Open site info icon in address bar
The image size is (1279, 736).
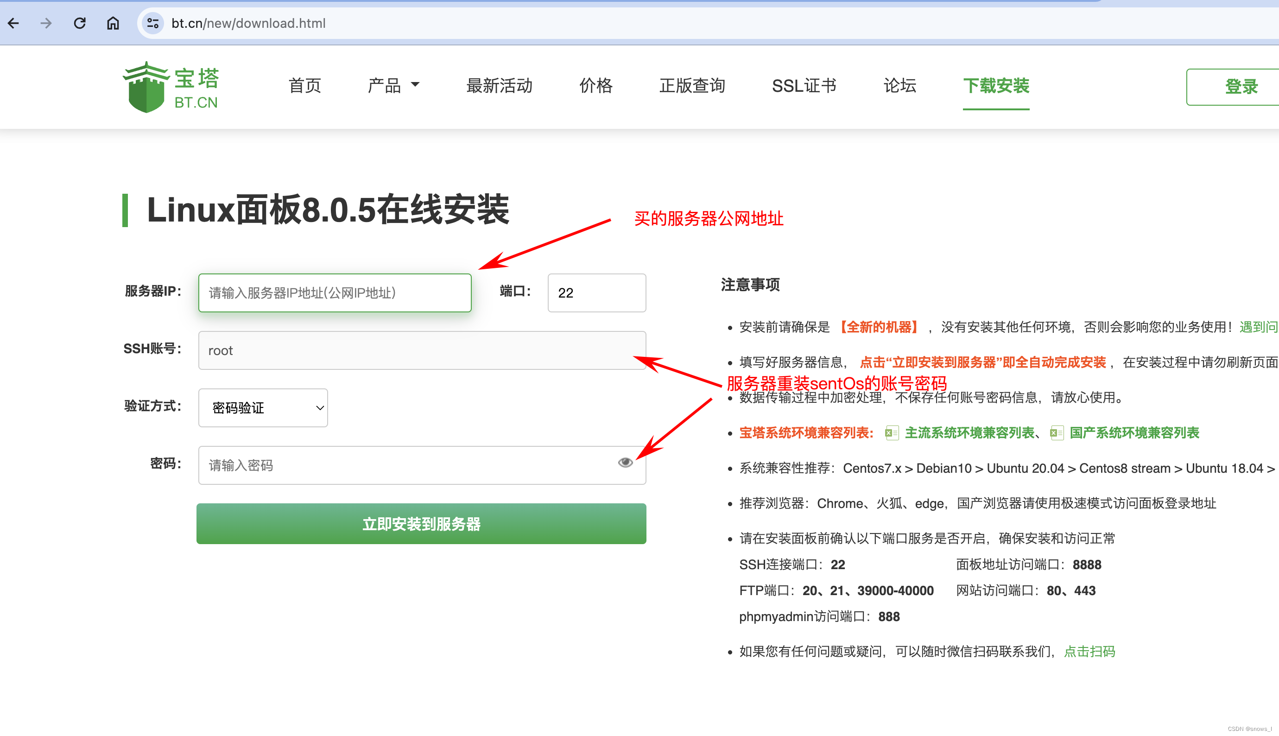[x=152, y=23]
